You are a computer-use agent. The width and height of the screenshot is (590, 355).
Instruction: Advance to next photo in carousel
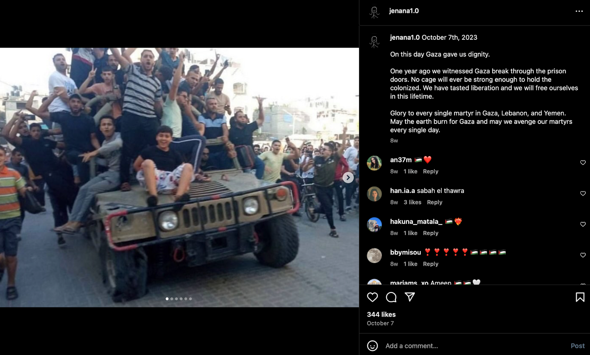tap(348, 177)
